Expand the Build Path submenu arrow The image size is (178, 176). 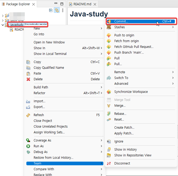click(101, 87)
